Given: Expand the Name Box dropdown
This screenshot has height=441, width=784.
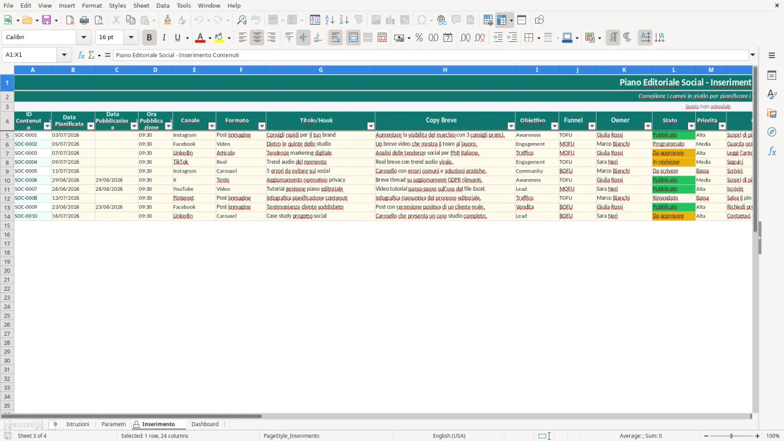Looking at the screenshot, I should tap(64, 55).
